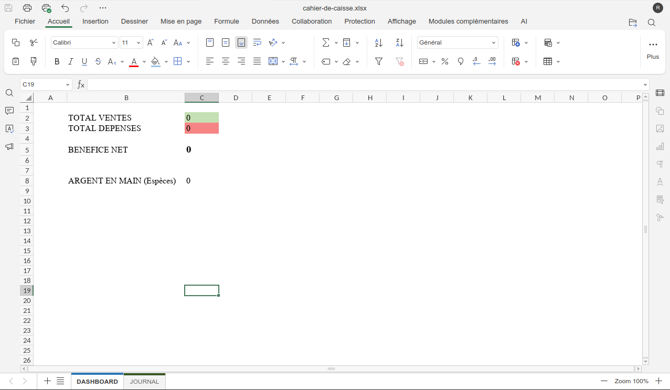Open the spell check icon in left sidebar
670x390 pixels.
9,128
